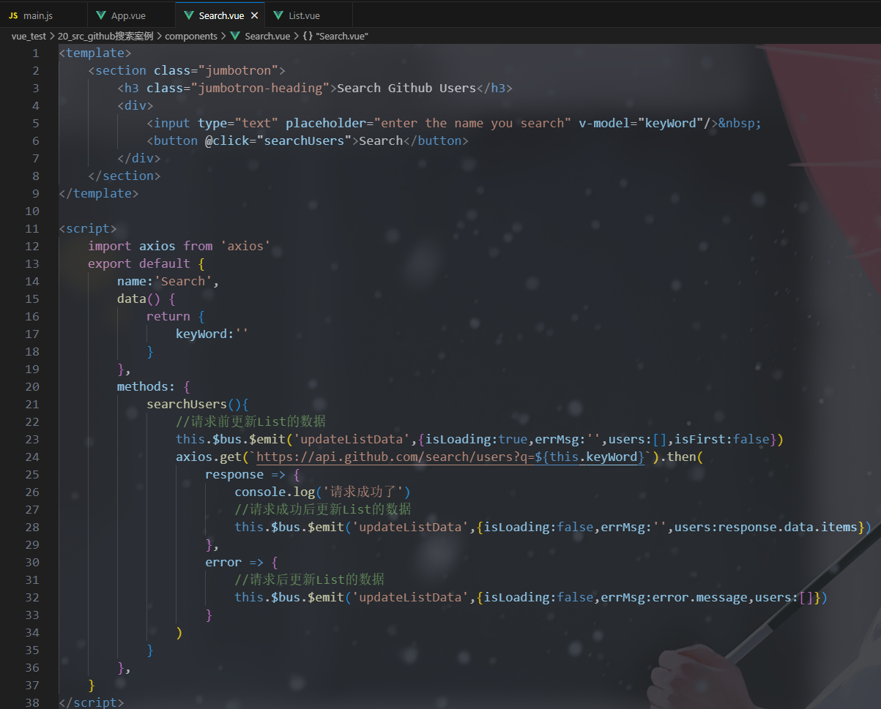Switch to the App.vue tab
The width and height of the screenshot is (881, 709).
tap(128, 14)
